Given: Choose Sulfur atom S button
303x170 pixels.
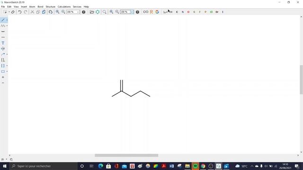Looking at the screenshot, I should (194, 12).
